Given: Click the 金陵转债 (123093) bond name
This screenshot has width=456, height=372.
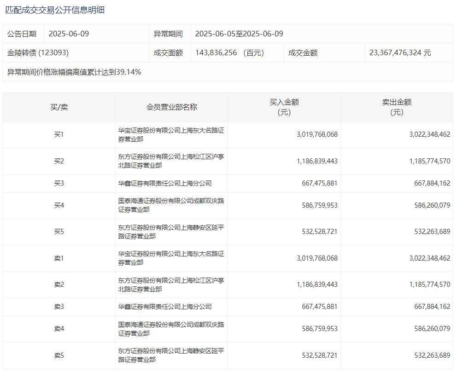Looking at the screenshot, I should click(38, 53).
